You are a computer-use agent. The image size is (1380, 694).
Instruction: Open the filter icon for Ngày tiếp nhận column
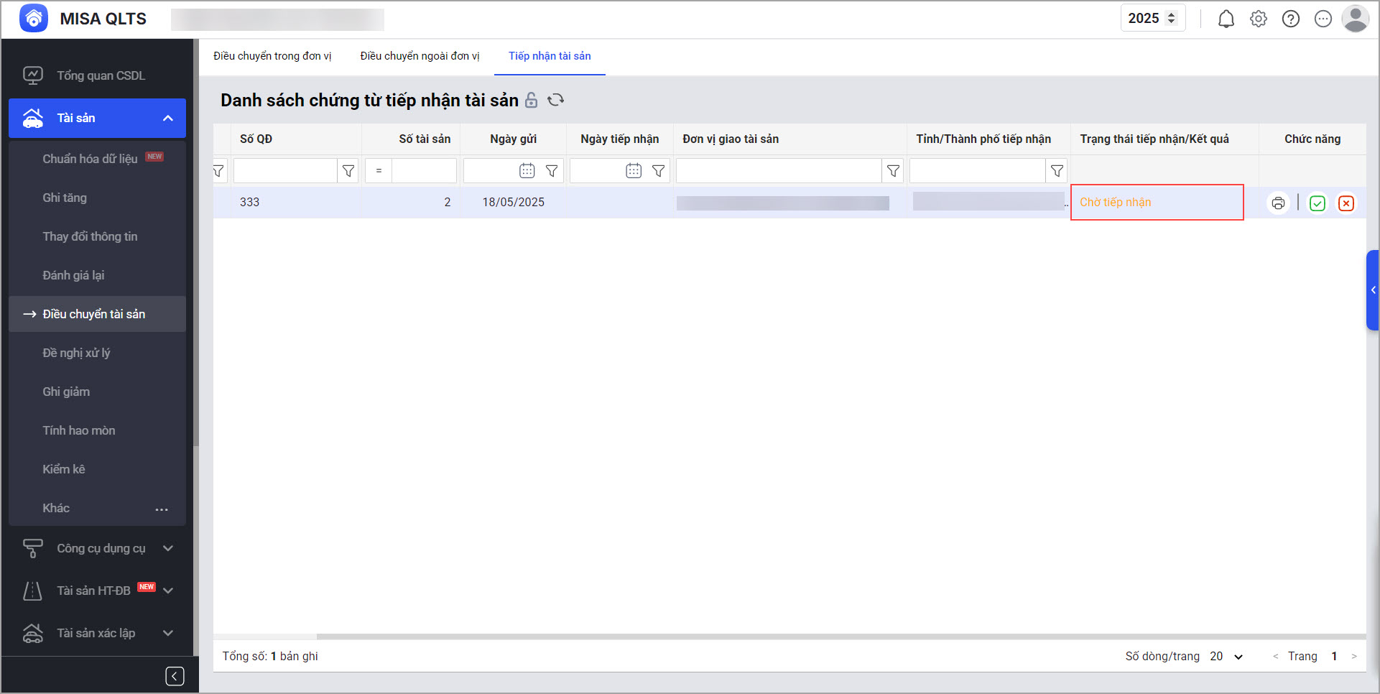[658, 171]
